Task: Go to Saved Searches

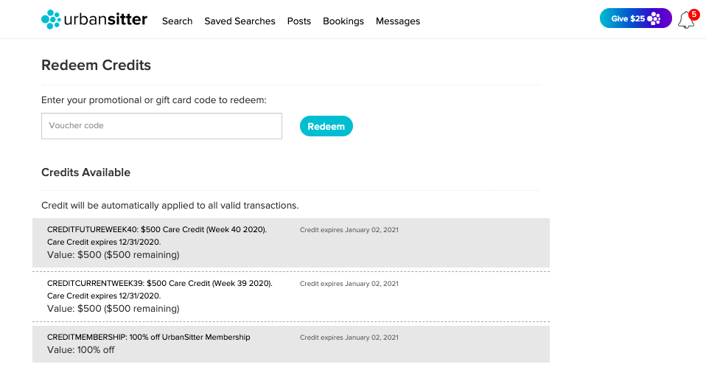Action: (x=240, y=21)
